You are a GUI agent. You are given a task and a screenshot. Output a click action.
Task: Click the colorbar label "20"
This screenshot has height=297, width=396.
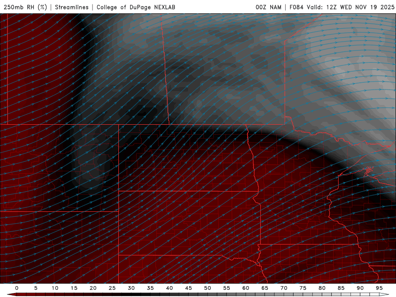click(x=93, y=288)
